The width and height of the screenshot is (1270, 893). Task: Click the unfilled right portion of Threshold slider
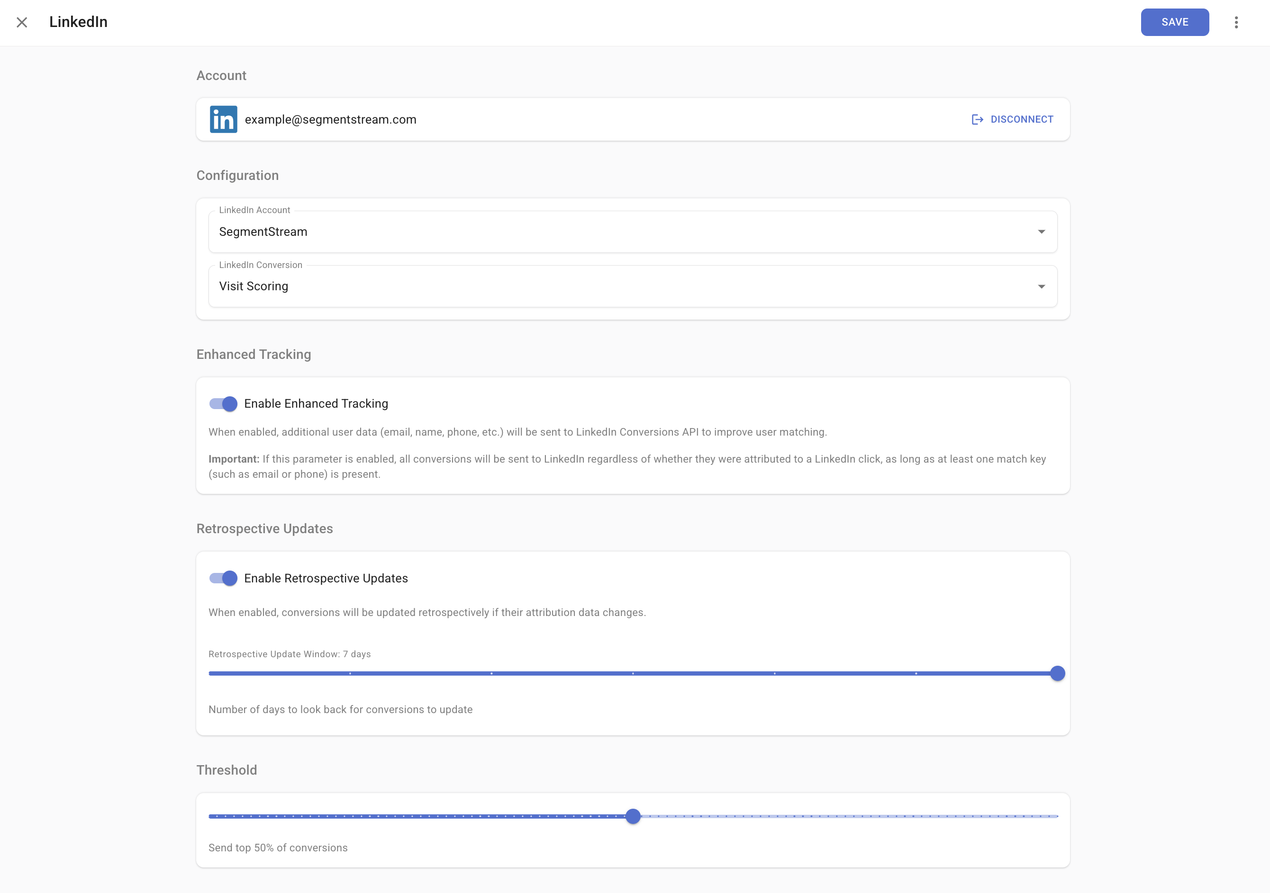tap(846, 816)
